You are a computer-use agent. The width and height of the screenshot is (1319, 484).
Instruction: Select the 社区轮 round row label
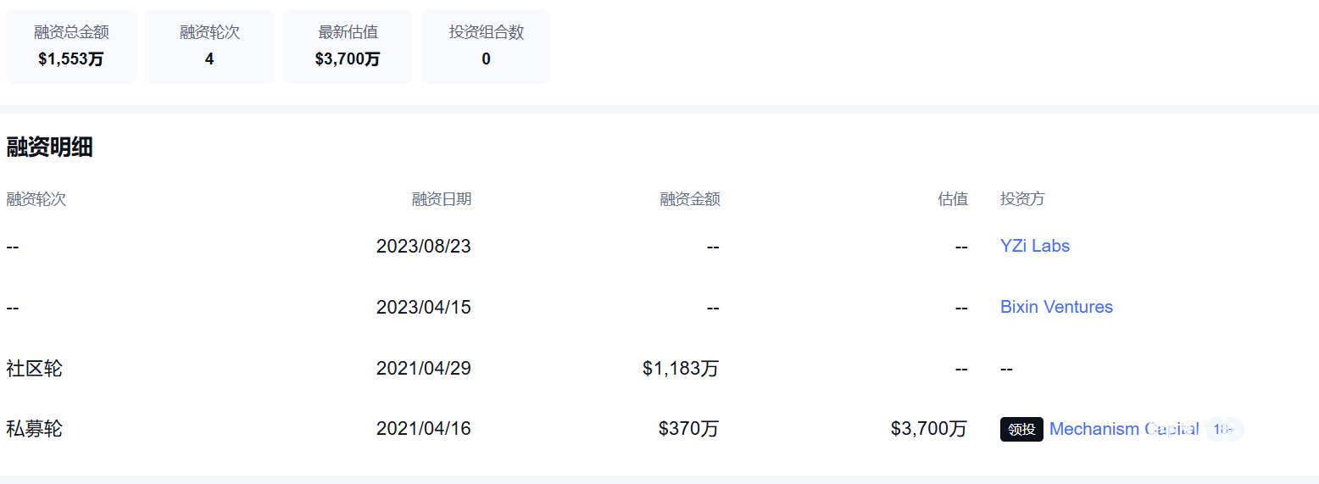34,369
